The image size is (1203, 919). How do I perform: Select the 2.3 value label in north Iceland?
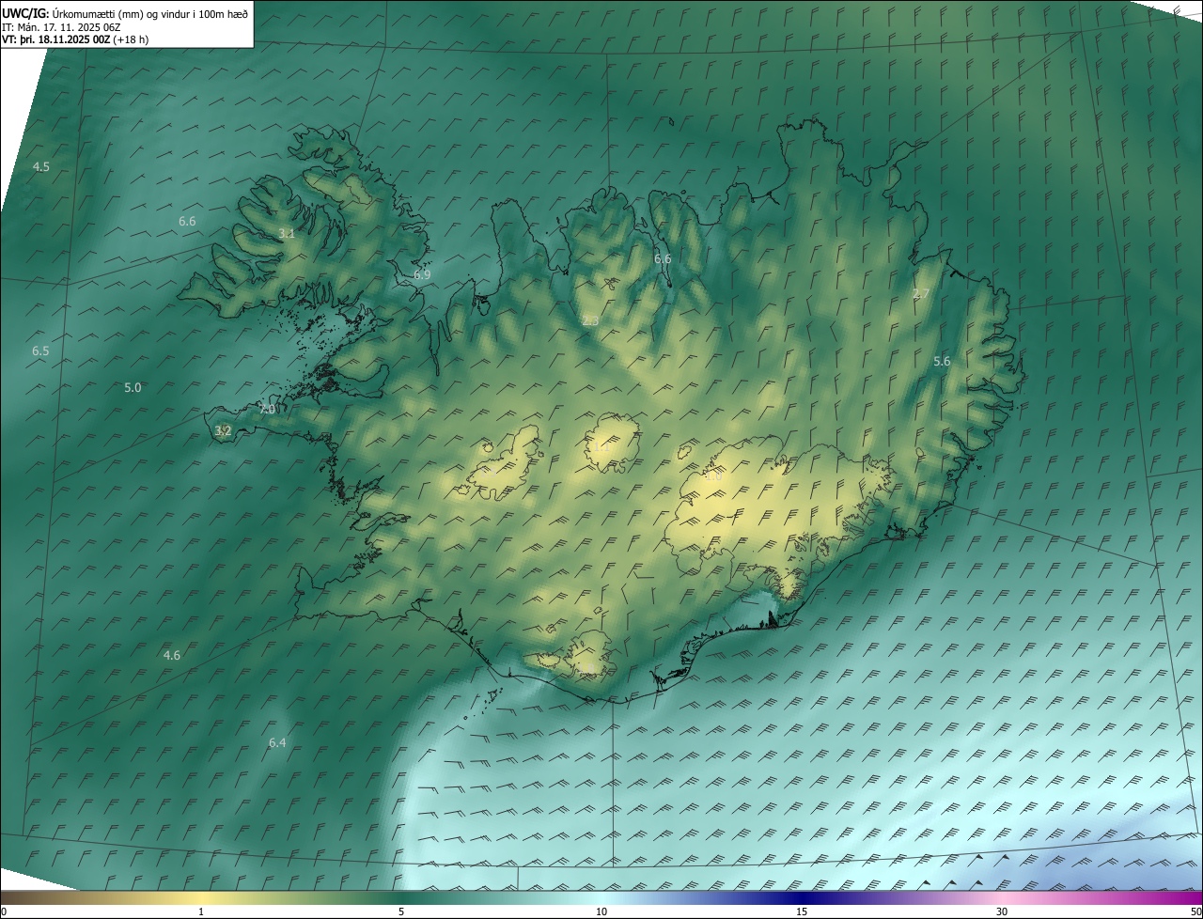(x=590, y=321)
